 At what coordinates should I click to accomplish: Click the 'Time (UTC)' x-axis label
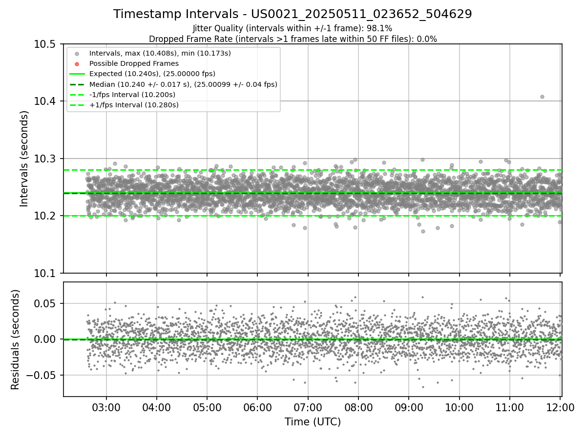point(313,422)
